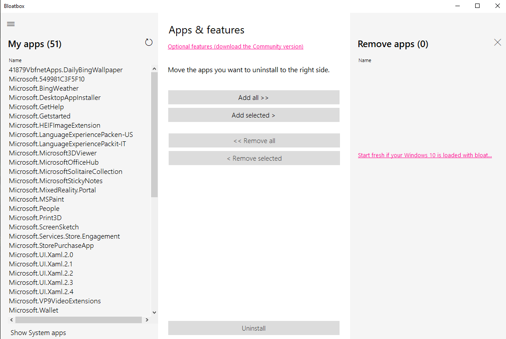Viewport: 506px width, 339px height.
Task: Select Microsoft.DesktopAppInstaller entry
Action: click(x=55, y=98)
